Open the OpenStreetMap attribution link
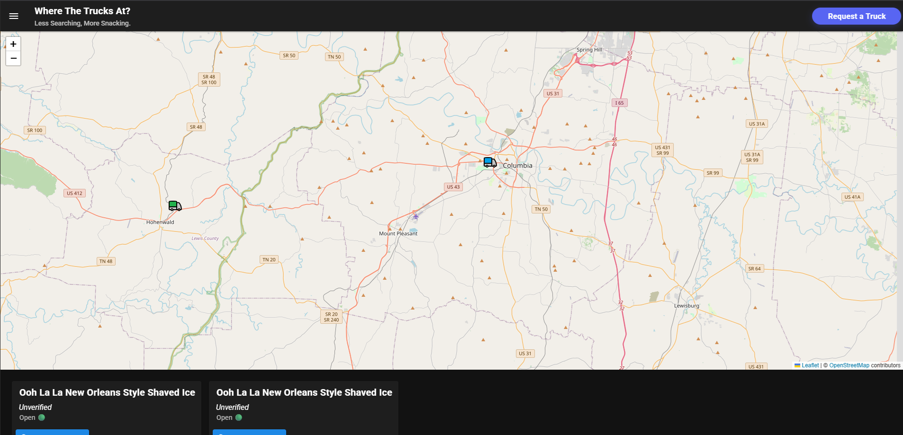This screenshot has width=903, height=435. click(x=849, y=365)
